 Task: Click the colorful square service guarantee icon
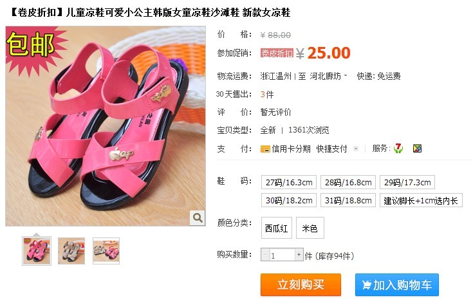click(417, 149)
